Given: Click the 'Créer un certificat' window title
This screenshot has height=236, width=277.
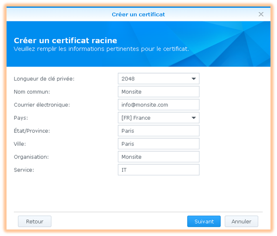Looking at the screenshot, I should tap(138, 14).
